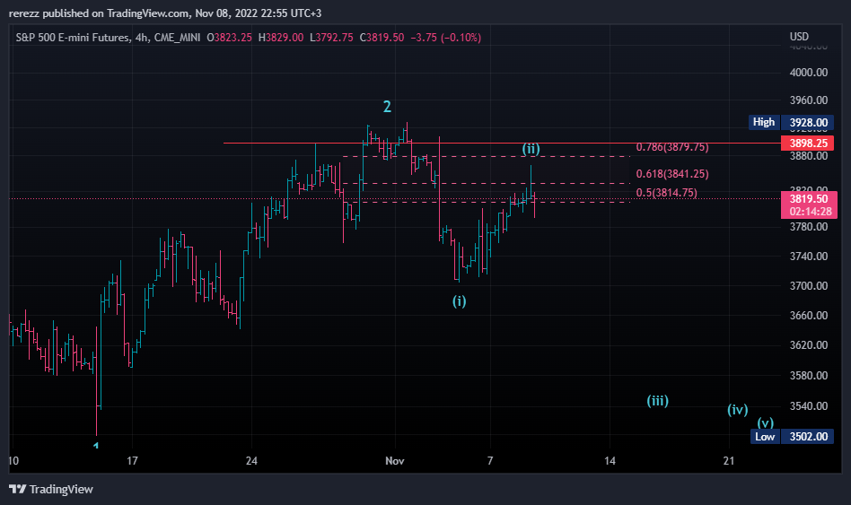The width and height of the screenshot is (851, 505).
Task: Select the 0.618(3841.25) Fibonacci label
Action: coord(671,174)
